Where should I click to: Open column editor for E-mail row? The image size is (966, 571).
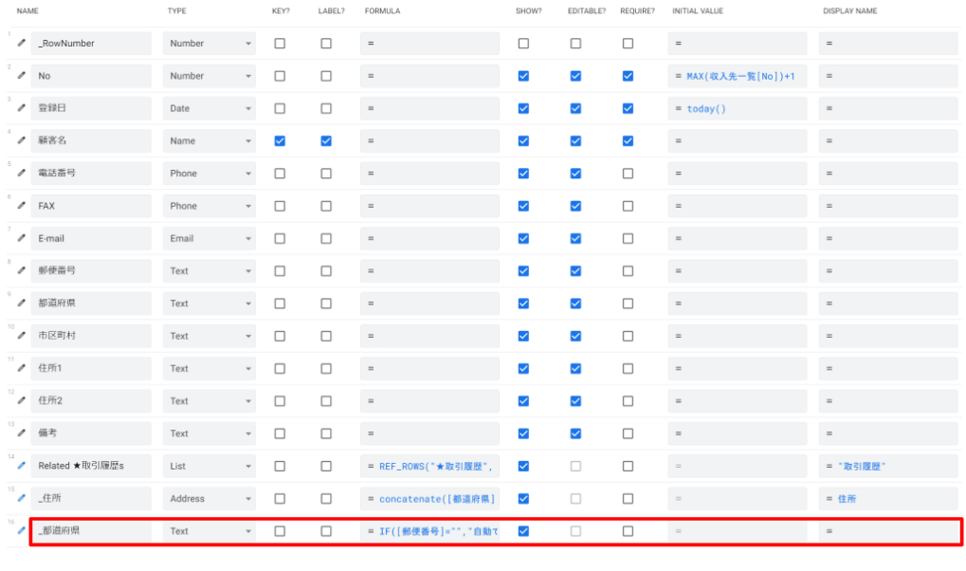point(21,238)
